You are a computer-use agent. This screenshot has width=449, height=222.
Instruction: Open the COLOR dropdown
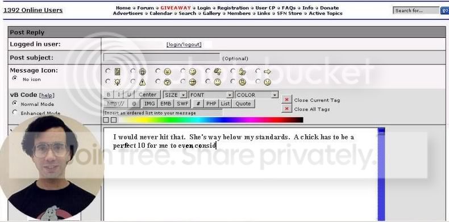point(256,95)
